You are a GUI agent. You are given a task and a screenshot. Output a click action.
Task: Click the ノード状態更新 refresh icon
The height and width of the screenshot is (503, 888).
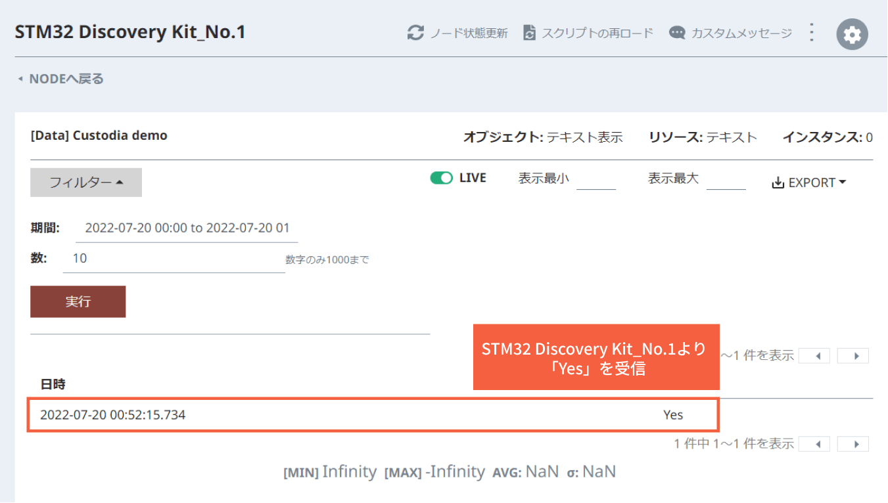pos(415,33)
